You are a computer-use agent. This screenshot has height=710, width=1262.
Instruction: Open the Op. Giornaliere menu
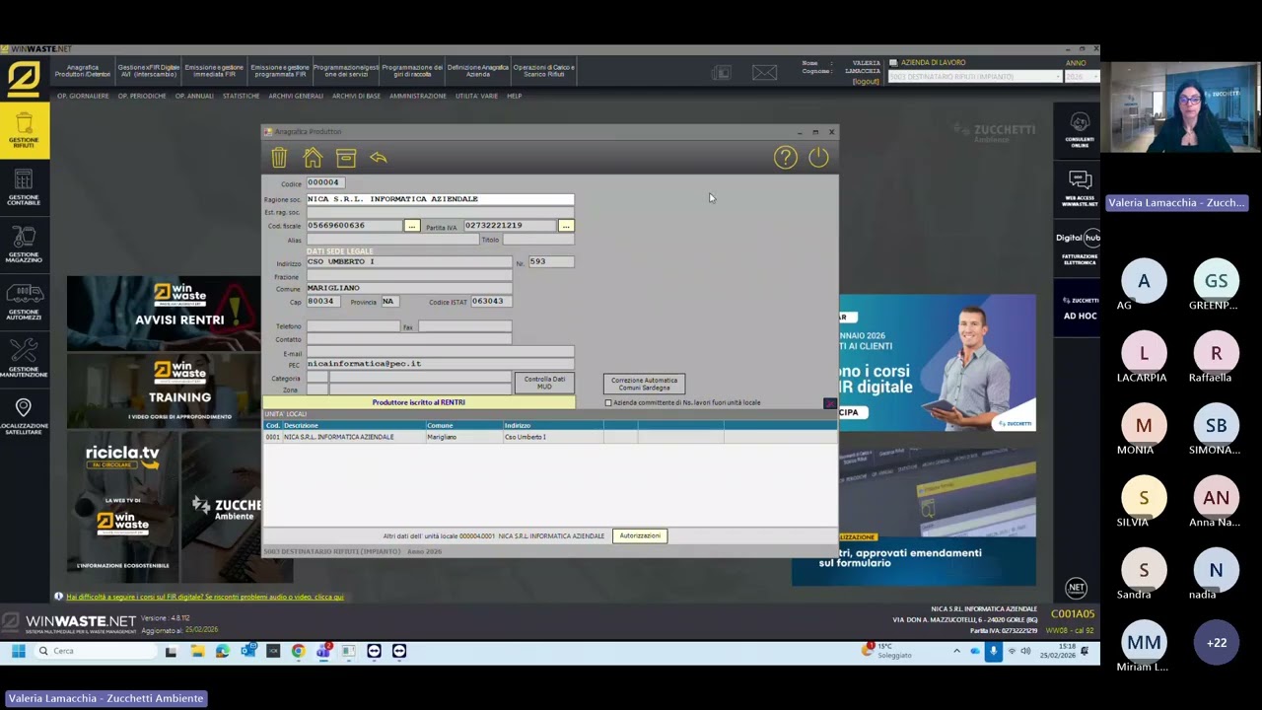(x=83, y=96)
